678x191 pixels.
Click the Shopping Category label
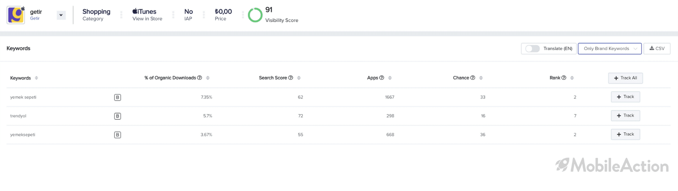pos(96,15)
